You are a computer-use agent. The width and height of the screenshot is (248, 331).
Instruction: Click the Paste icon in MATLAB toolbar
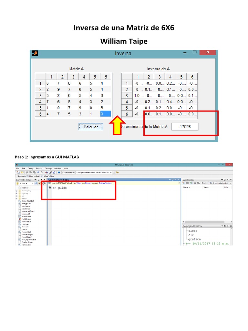coord(34,173)
